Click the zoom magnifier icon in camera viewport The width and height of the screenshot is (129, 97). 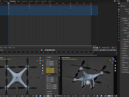115,65
